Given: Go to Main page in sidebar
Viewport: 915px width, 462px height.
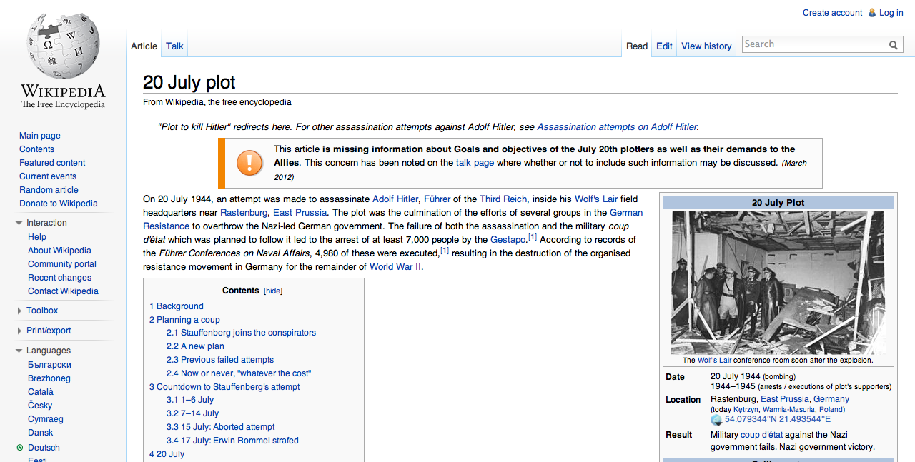Looking at the screenshot, I should [40, 136].
